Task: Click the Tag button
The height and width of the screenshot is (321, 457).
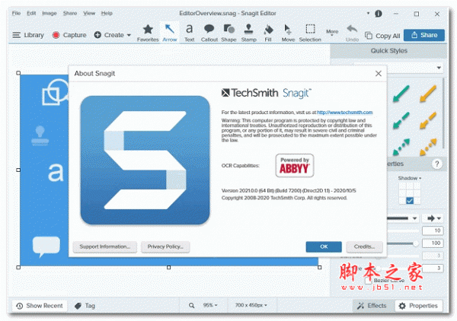Action: 85,306
